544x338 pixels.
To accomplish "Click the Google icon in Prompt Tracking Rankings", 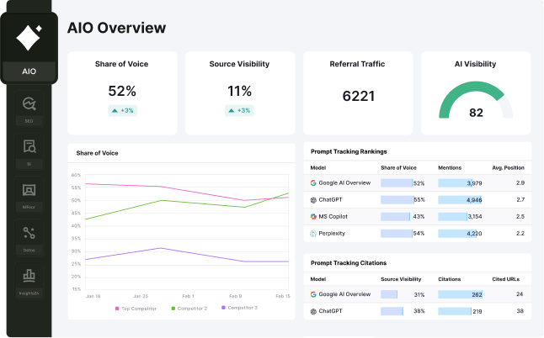I will pyautogui.click(x=313, y=182).
